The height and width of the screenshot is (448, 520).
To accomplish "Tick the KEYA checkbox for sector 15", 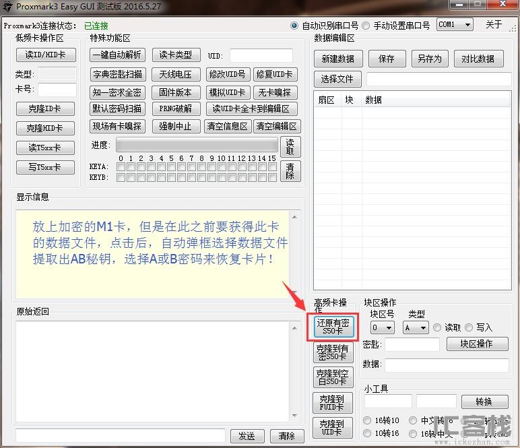I will [x=272, y=167].
